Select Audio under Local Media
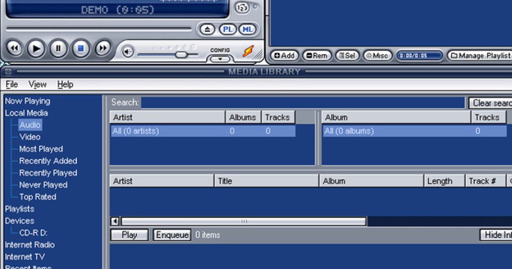The image size is (512, 269). point(30,125)
